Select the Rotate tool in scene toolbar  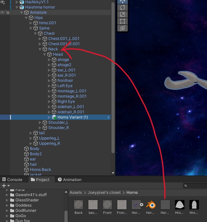tap(123, 8)
